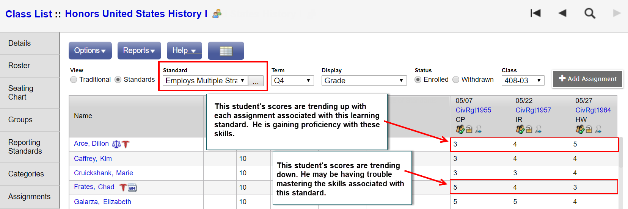628x209 pixels.
Task: Click the padlock icon under CivRgt1955
Action: (469, 129)
